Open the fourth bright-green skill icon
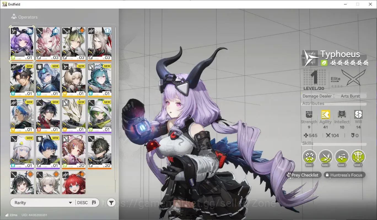This screenshot has height=220, width=377. [358, 157]
